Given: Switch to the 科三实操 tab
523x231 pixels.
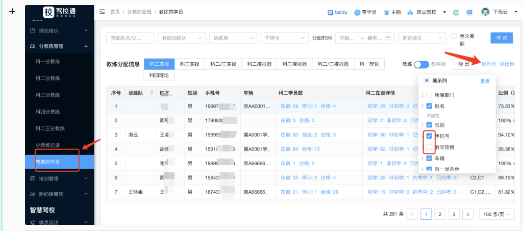Looking at the screenshot, I should 190,64.
